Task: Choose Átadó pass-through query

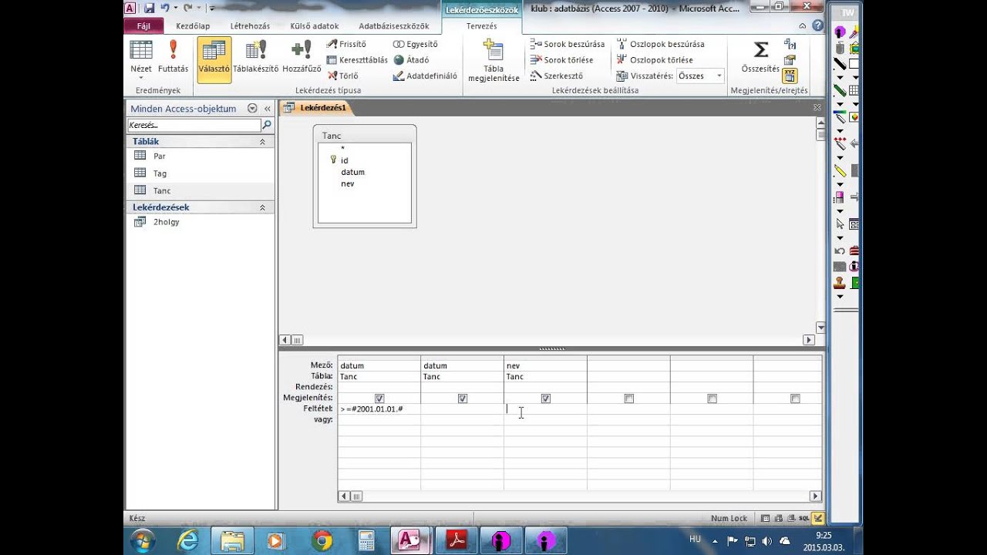Action: tap(411, 60)
